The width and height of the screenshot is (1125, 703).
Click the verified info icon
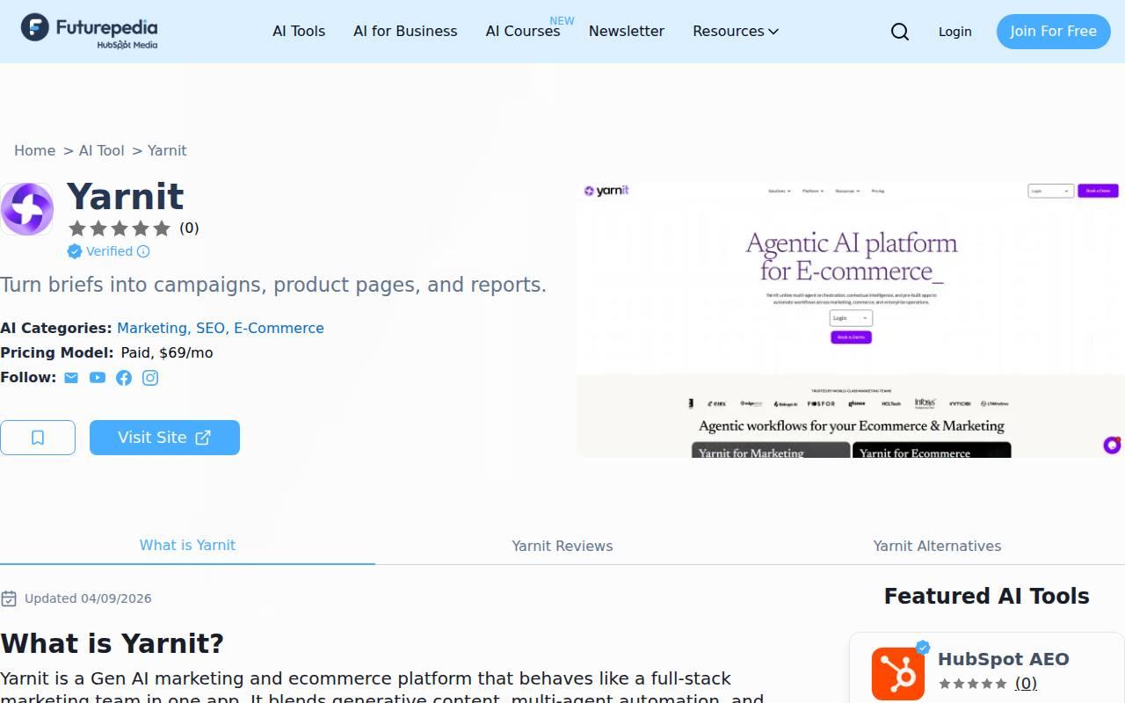[x=143, y=251]
